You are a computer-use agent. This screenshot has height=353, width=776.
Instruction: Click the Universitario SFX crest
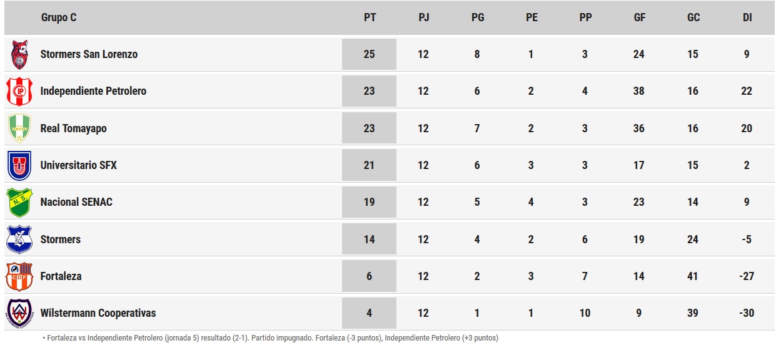pyautogui.click(x=19, y=165)
